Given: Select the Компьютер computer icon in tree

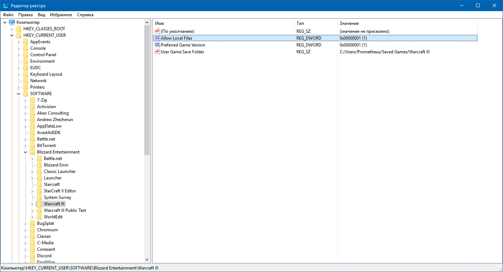Looking at the screenshot, I should coord(12,22).
